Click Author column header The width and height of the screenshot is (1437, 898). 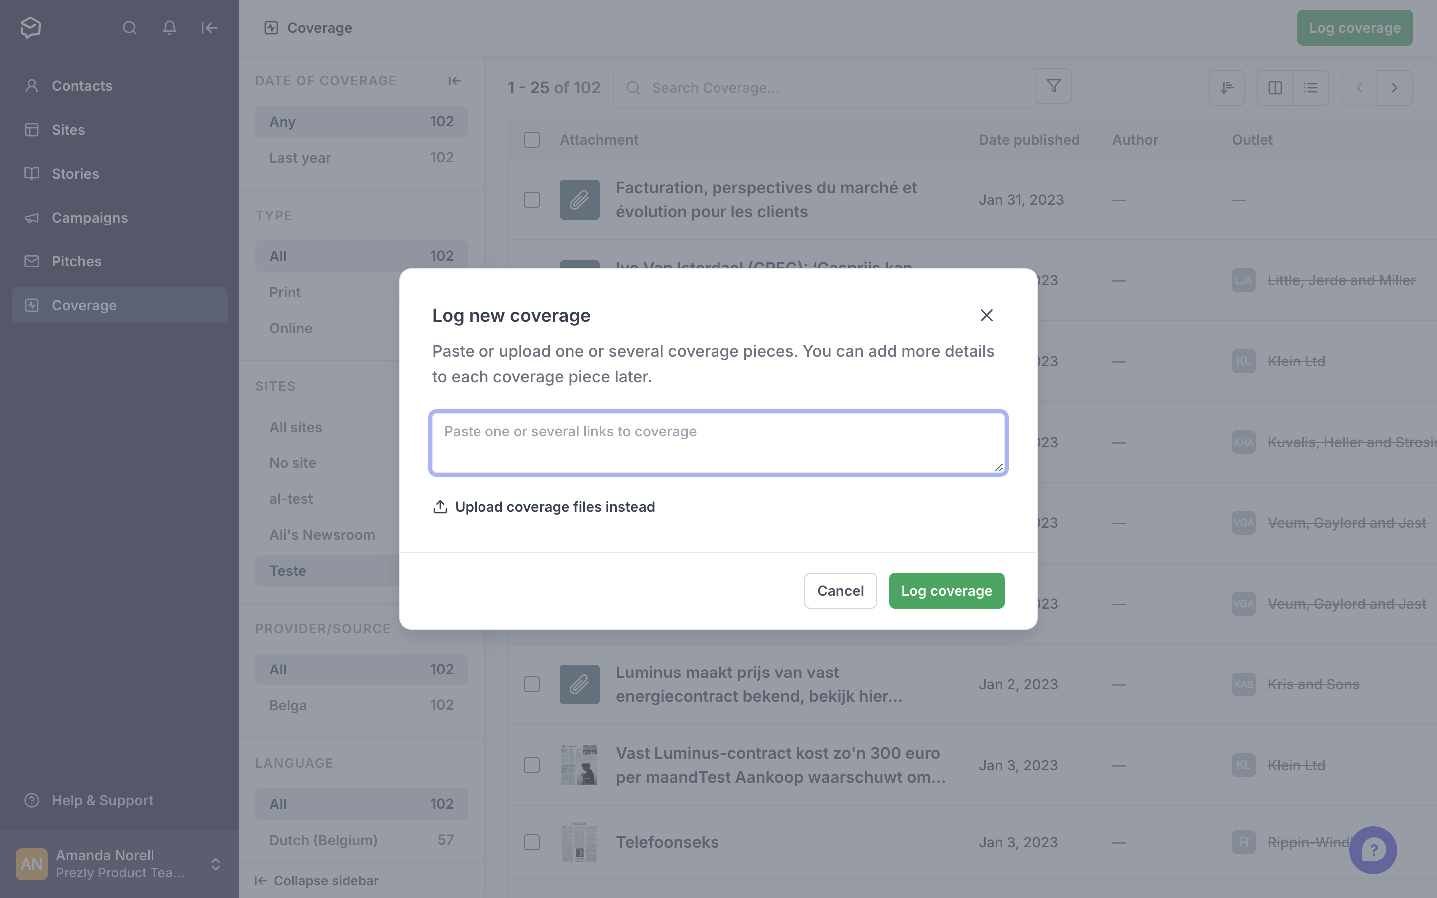pos(1135,140)
